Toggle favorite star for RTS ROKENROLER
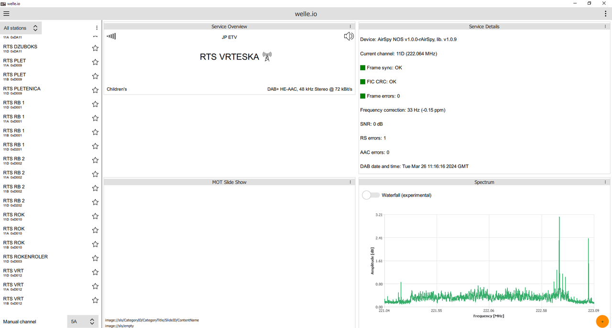 click(95, 258)
